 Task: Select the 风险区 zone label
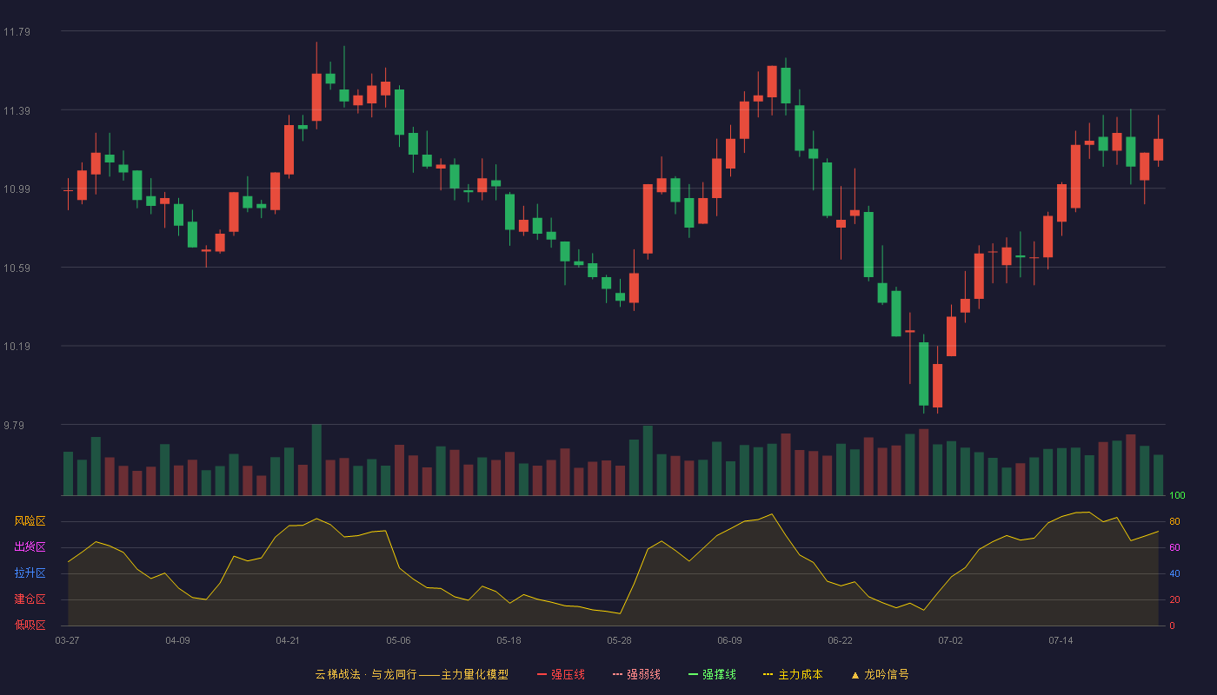30,521
